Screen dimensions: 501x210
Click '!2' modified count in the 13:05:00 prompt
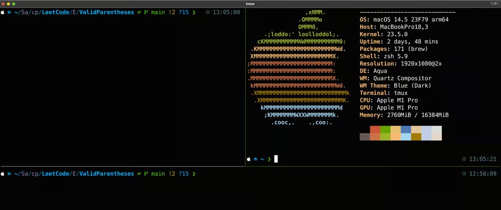pyautogui.click(x=171, y=12)
